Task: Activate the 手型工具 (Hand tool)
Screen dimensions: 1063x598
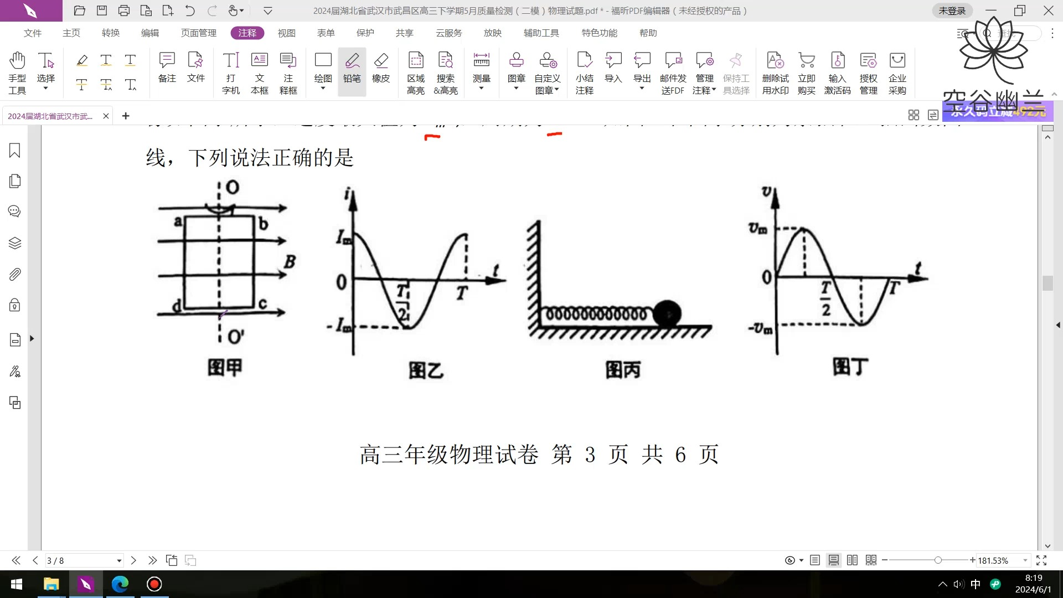Action: pyautogui.click(x=17, y=72)
